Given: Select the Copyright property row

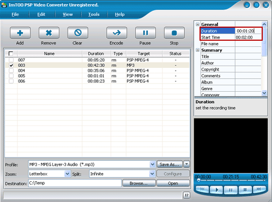Looking at the screenshot, I should (x=231, y=70).
